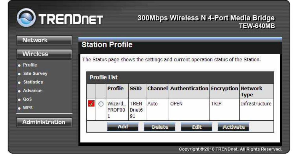Expand the Administration menu section
Screen dimensions: 297x168
tap(44, 122)
